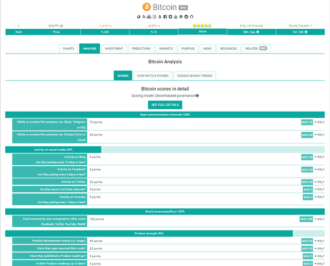Screen dimensions: 330x266
Task: Open the Facebook icon link
Action: click(x=165, y=17)
